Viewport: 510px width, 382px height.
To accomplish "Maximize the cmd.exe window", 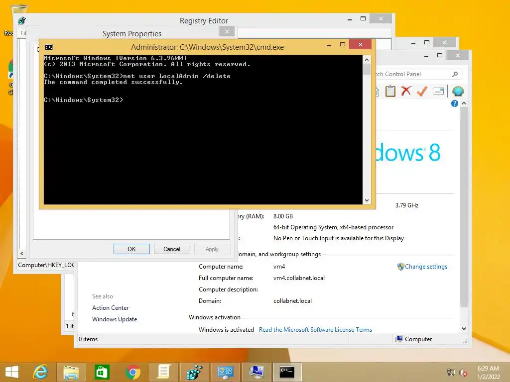I will [343, 44].
